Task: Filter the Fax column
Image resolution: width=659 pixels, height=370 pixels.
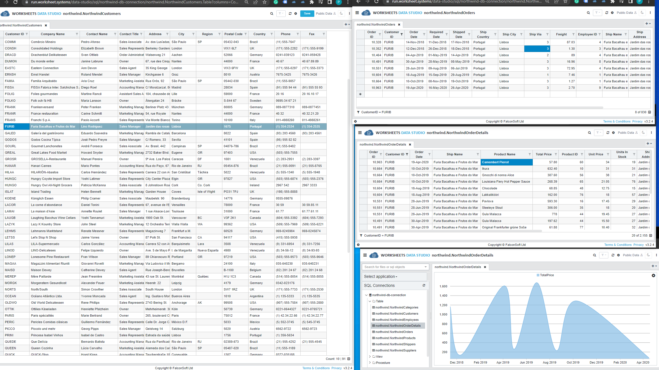Action: coord(324,34)
